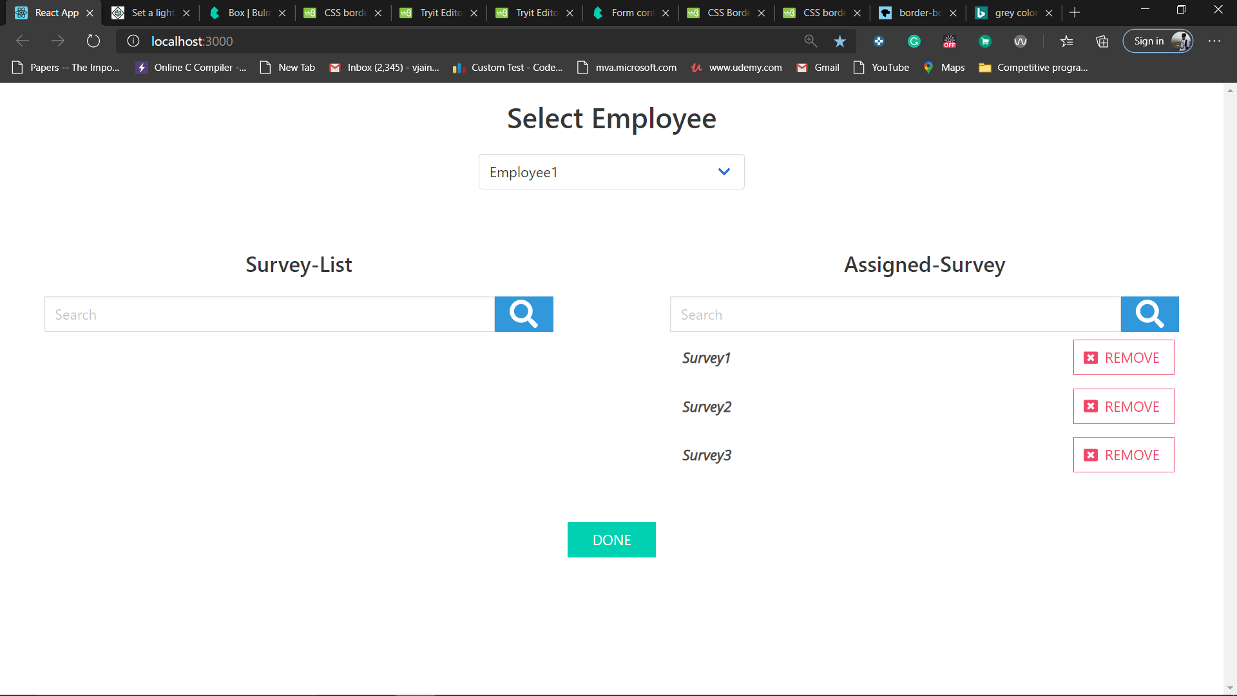
Task: Click the browser refresh icon
Action: 93,41
